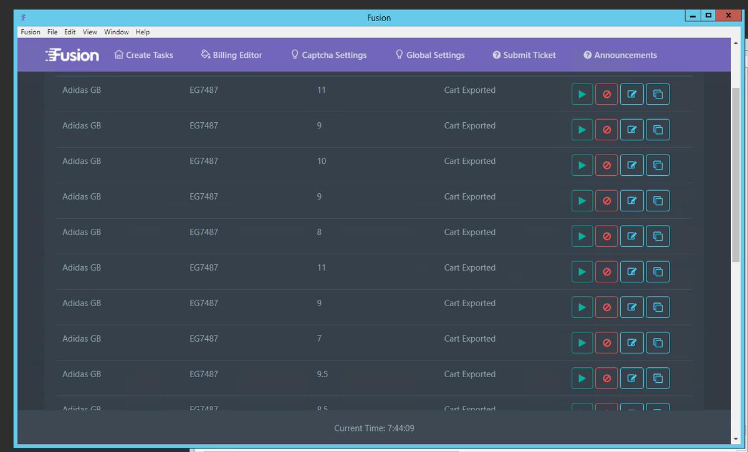Open the Help menu
This screenshot has height=452, width=748.
point(143,32)
